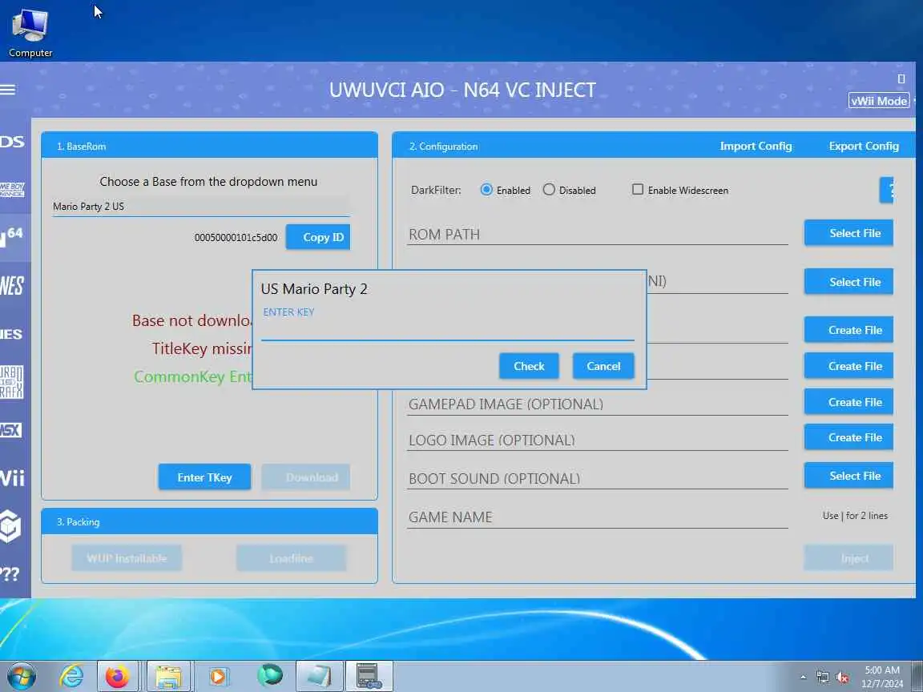Launch Internet Explorer from taskbar
The width and height of the screenshot is (923, 692).
71,677
